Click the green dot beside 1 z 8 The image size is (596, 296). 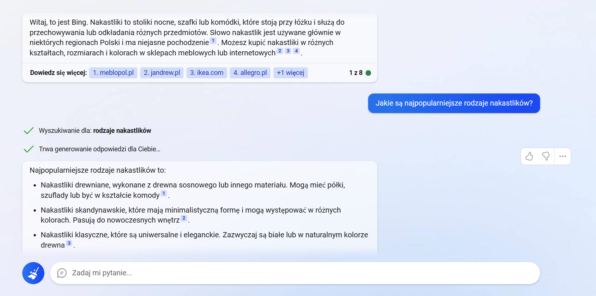point(368,73)
